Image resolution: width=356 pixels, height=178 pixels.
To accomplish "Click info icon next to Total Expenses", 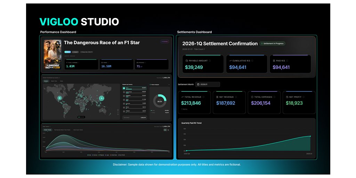I will (275, 97).
